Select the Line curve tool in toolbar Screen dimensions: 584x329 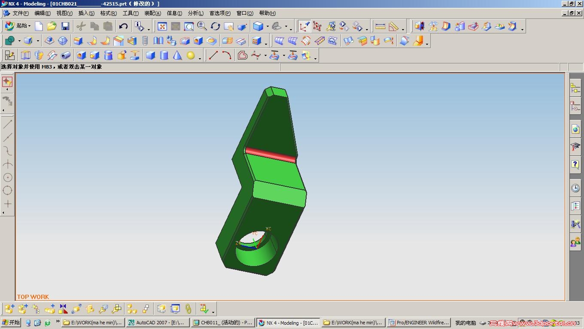(213, 55)
